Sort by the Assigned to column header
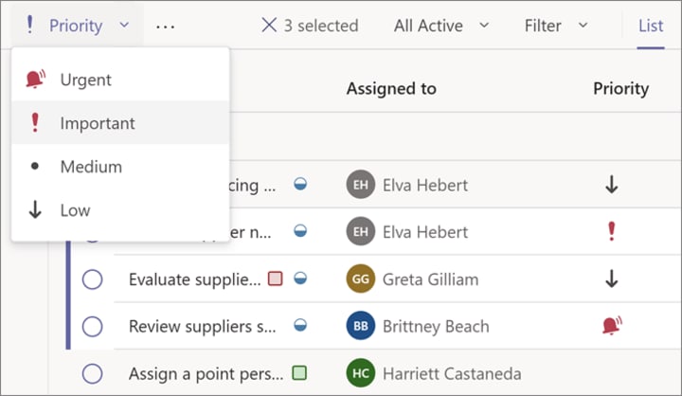Viewport: 682px width, 396px height. coord(391,88)
